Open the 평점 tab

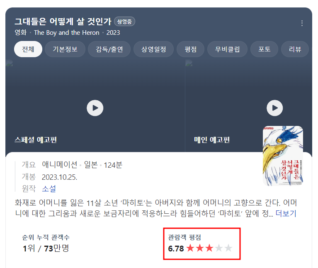tap(191, 49)
